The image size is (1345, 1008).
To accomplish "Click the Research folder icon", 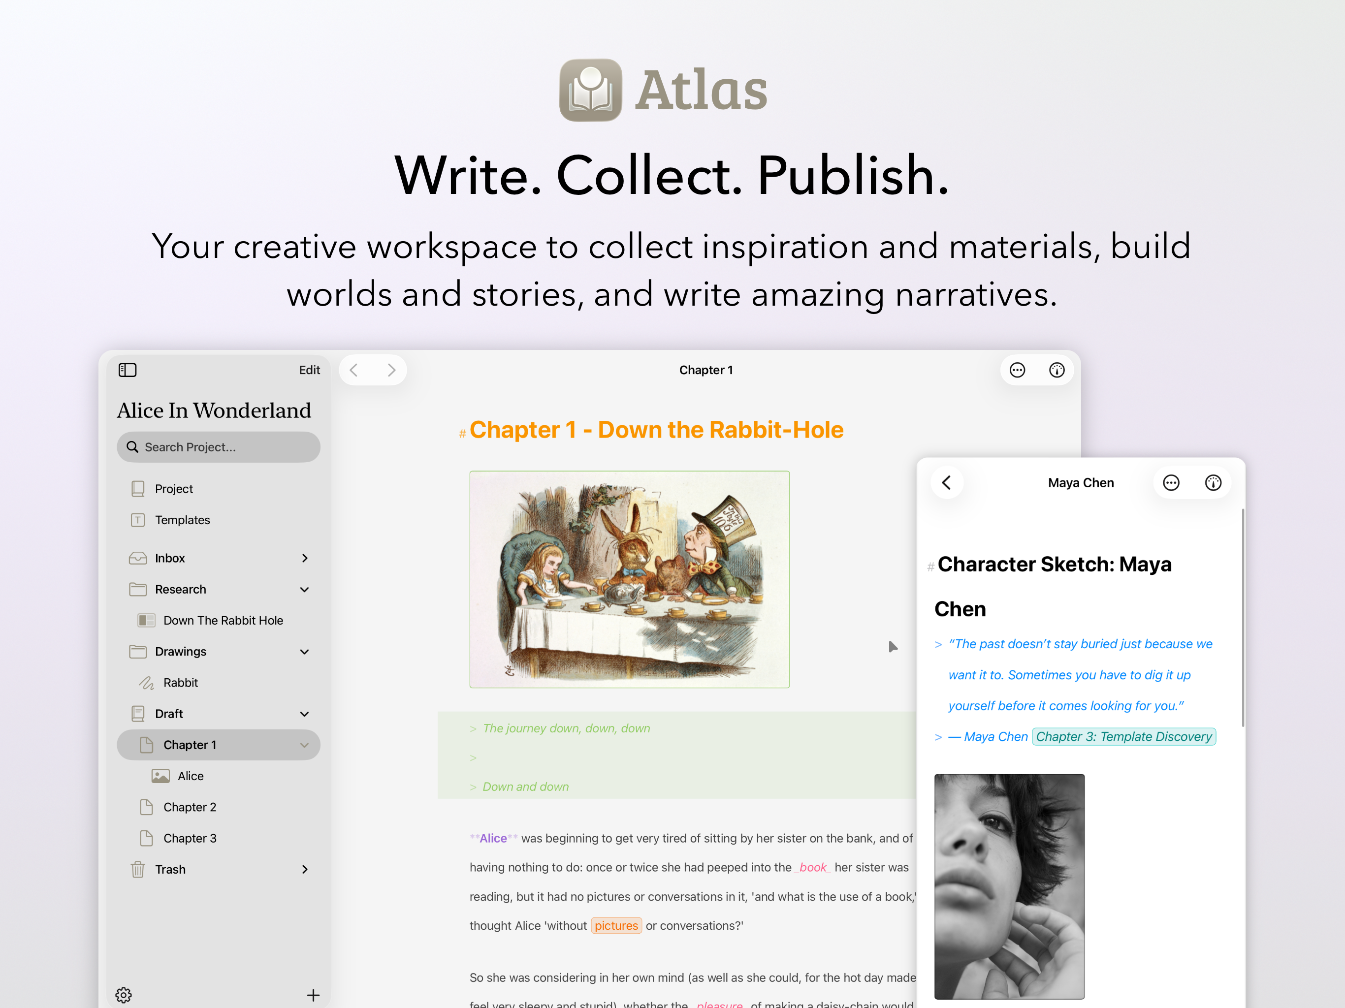I will 138,589.
